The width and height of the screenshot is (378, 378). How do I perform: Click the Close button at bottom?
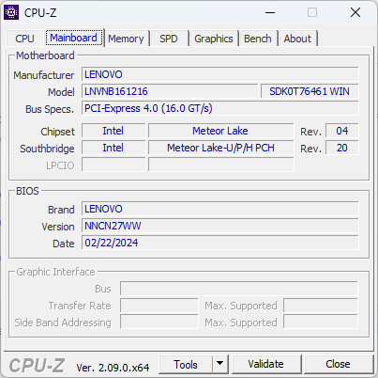pos(338,364)
